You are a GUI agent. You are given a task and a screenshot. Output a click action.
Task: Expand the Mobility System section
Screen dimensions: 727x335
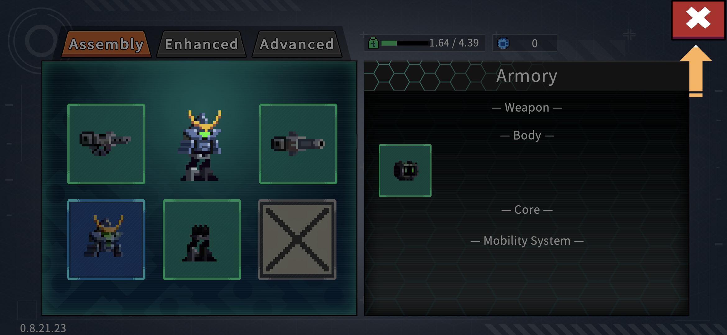(527, 241)
